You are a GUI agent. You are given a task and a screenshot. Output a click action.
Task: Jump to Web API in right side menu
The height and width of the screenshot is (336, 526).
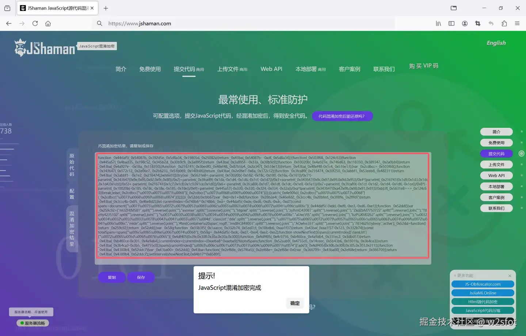click(496, 176)
